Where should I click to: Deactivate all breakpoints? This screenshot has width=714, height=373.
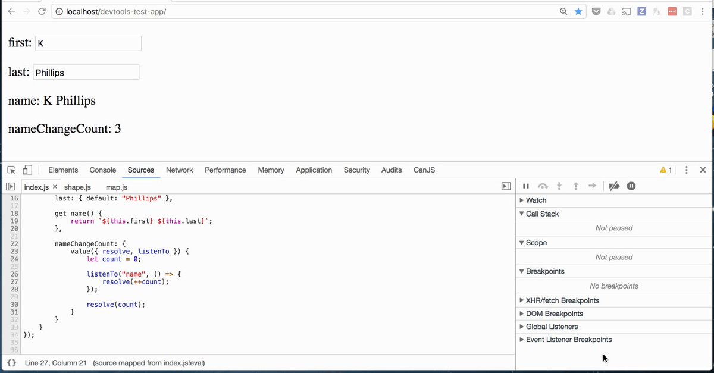pyautogui.click(x=615, y=186)
